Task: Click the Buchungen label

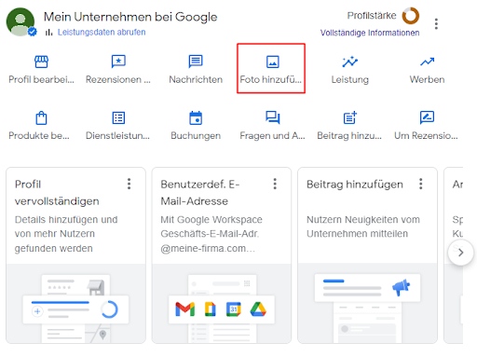Action: (196, 136)
